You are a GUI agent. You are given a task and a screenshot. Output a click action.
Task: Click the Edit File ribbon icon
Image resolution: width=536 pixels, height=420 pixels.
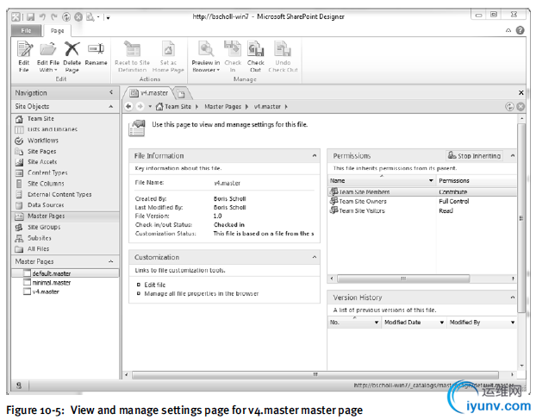[23, 53]
